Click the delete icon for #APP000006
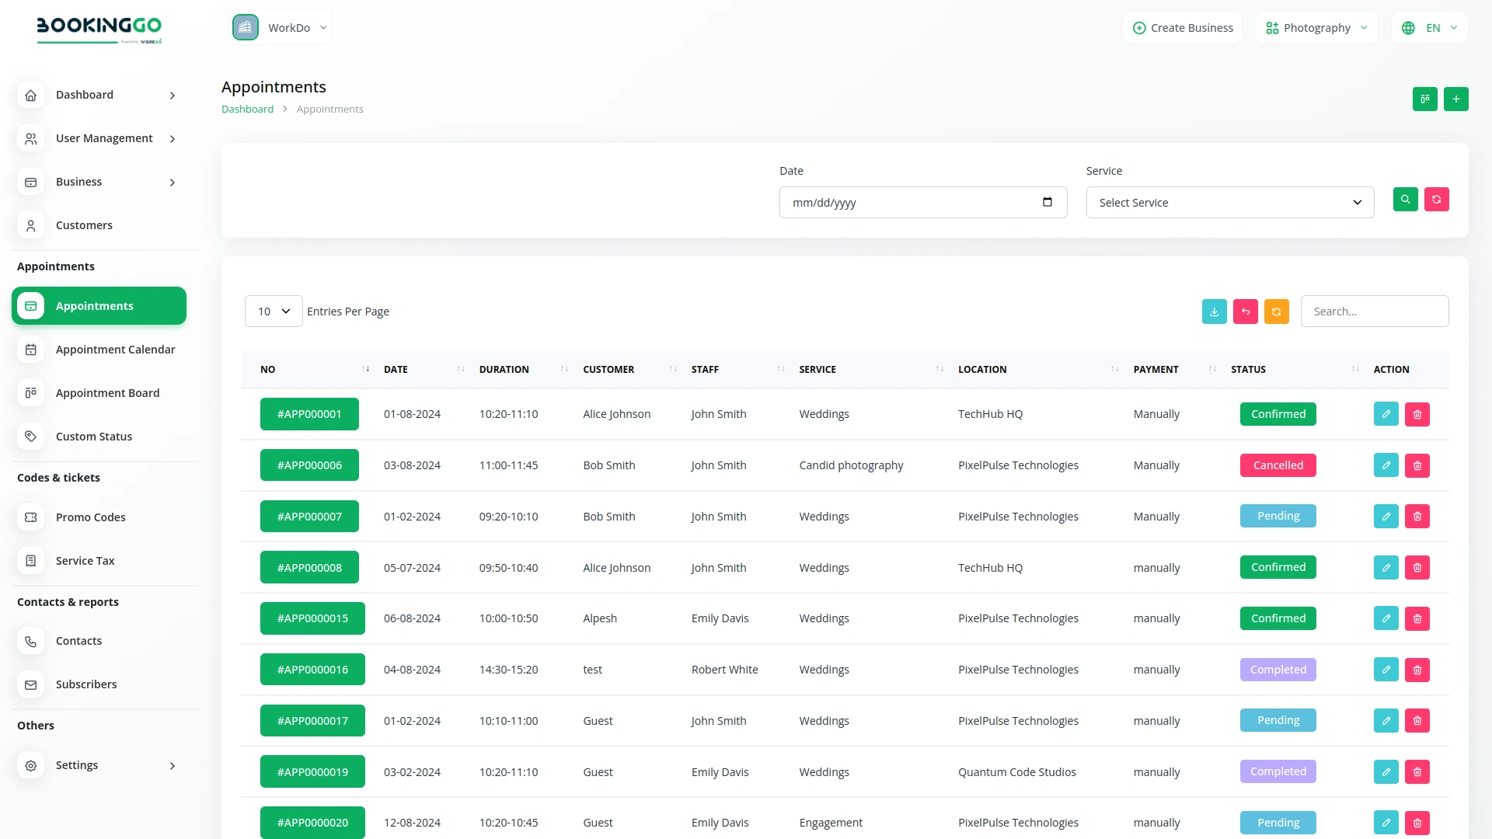 coord(1417,465)
